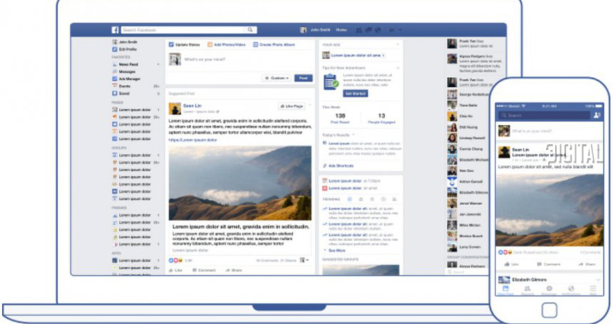Open Sean Lin's page name on laptop
Image resolution: width=613 pixels, height=324 pixels.
click(x=193, y=106)
